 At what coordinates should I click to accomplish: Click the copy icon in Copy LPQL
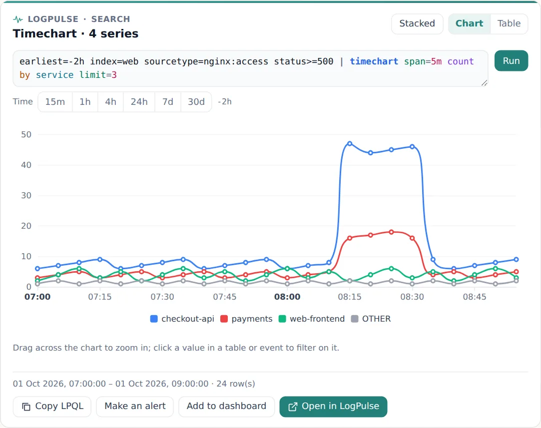26,407
